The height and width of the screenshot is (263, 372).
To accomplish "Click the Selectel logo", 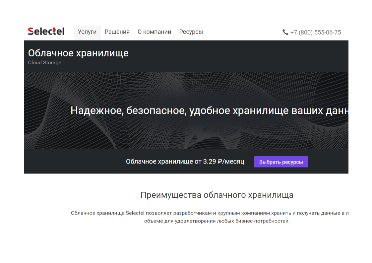I will click(46, 31).
